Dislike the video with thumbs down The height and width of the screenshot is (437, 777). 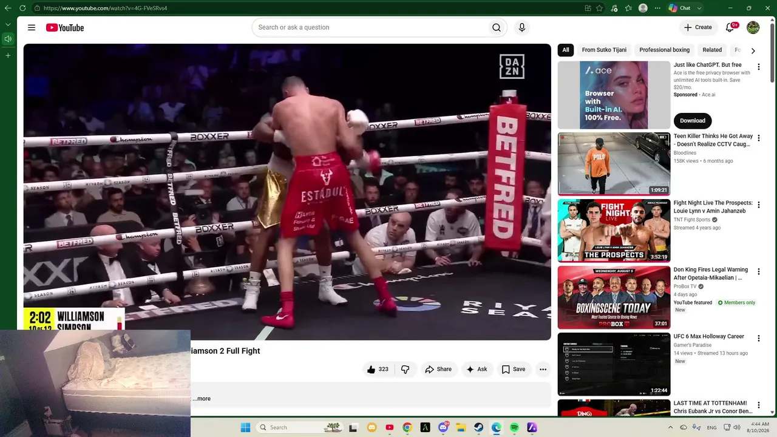point(405,369)
